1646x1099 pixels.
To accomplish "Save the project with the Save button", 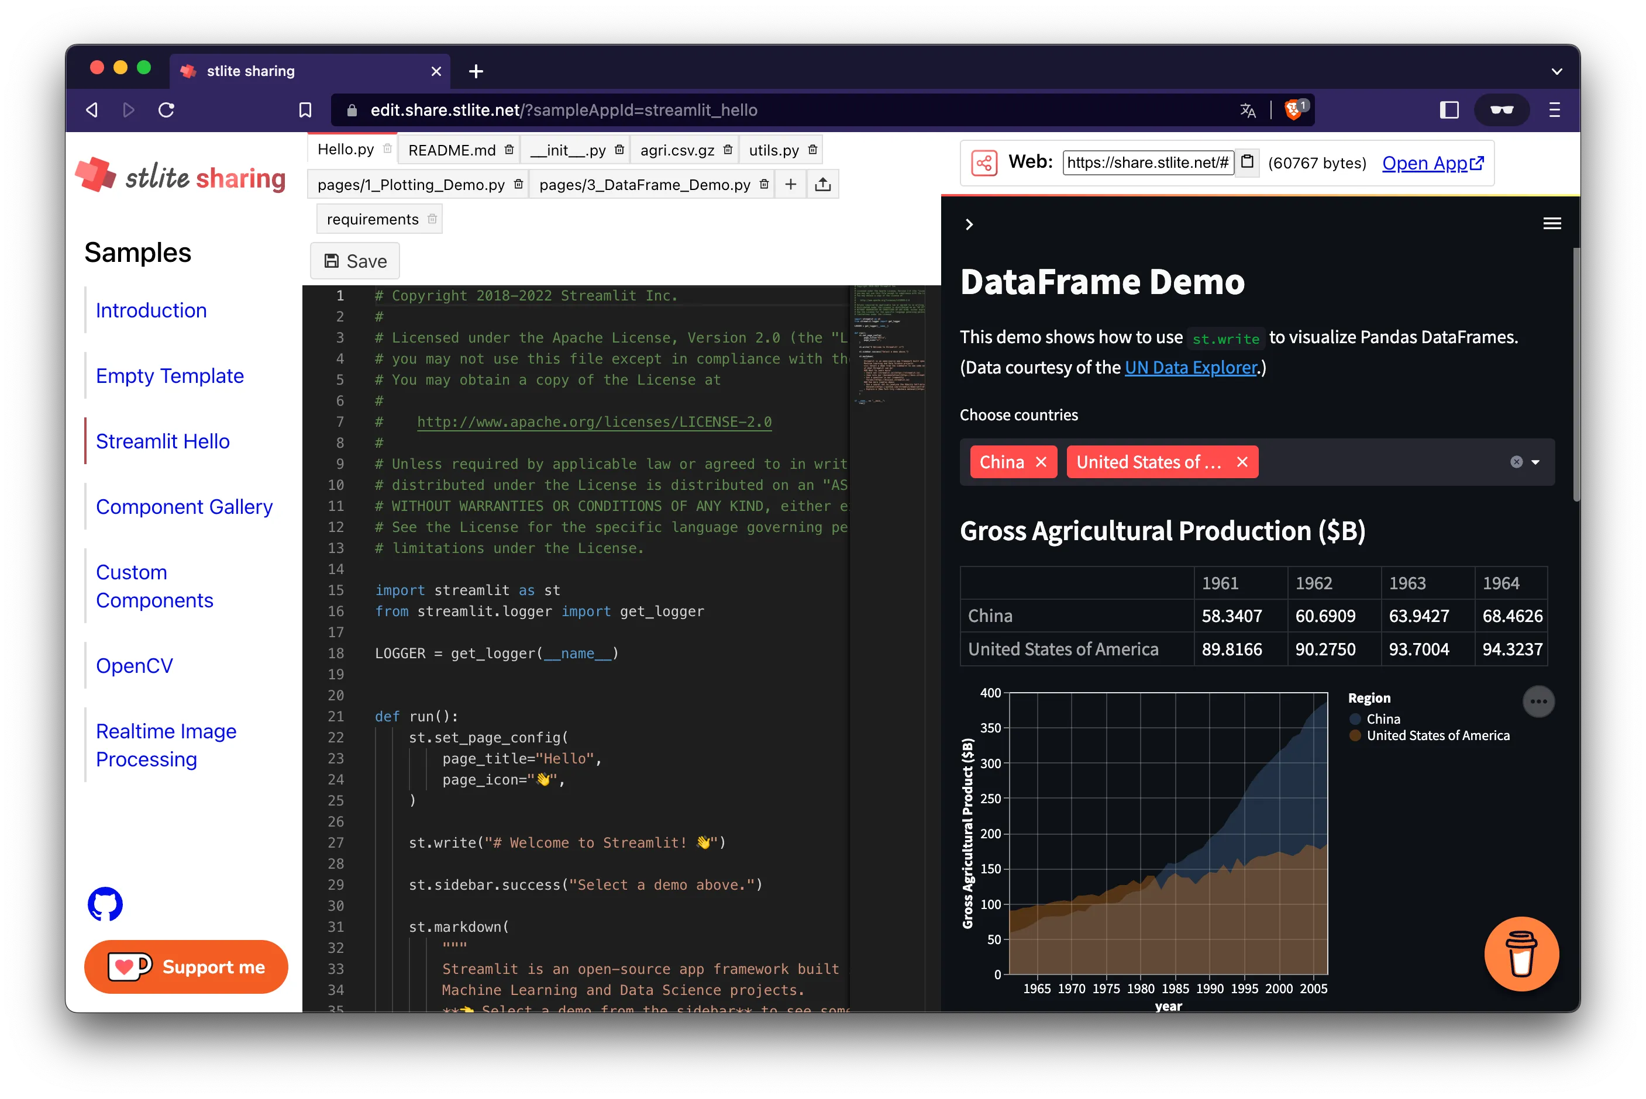I will [x=354, y=260].
